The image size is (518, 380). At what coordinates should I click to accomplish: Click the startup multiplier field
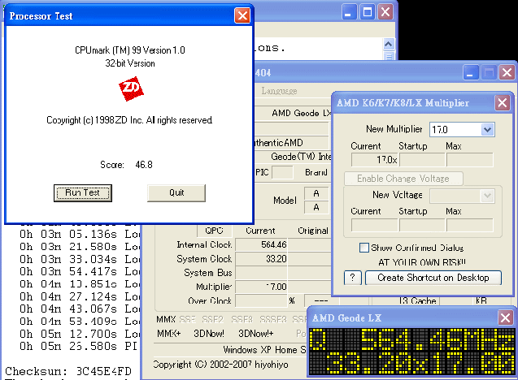[x=422, y=160]
